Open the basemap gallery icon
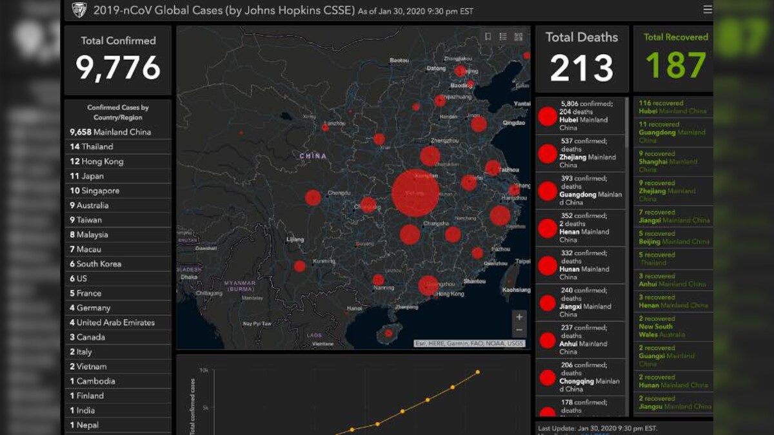774x435 pixels. click(519, 35)
